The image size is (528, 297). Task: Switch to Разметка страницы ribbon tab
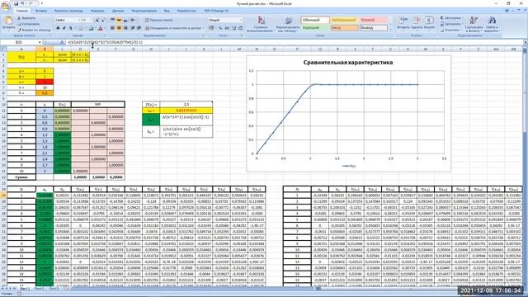(x=68, y=11)
